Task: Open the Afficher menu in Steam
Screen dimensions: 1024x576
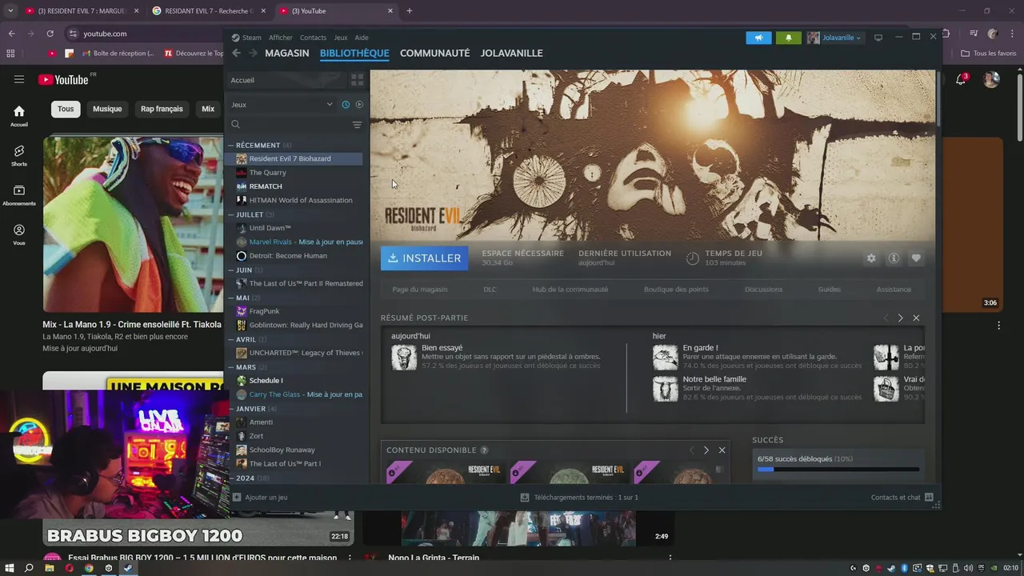Action: (x=280, y=38)
